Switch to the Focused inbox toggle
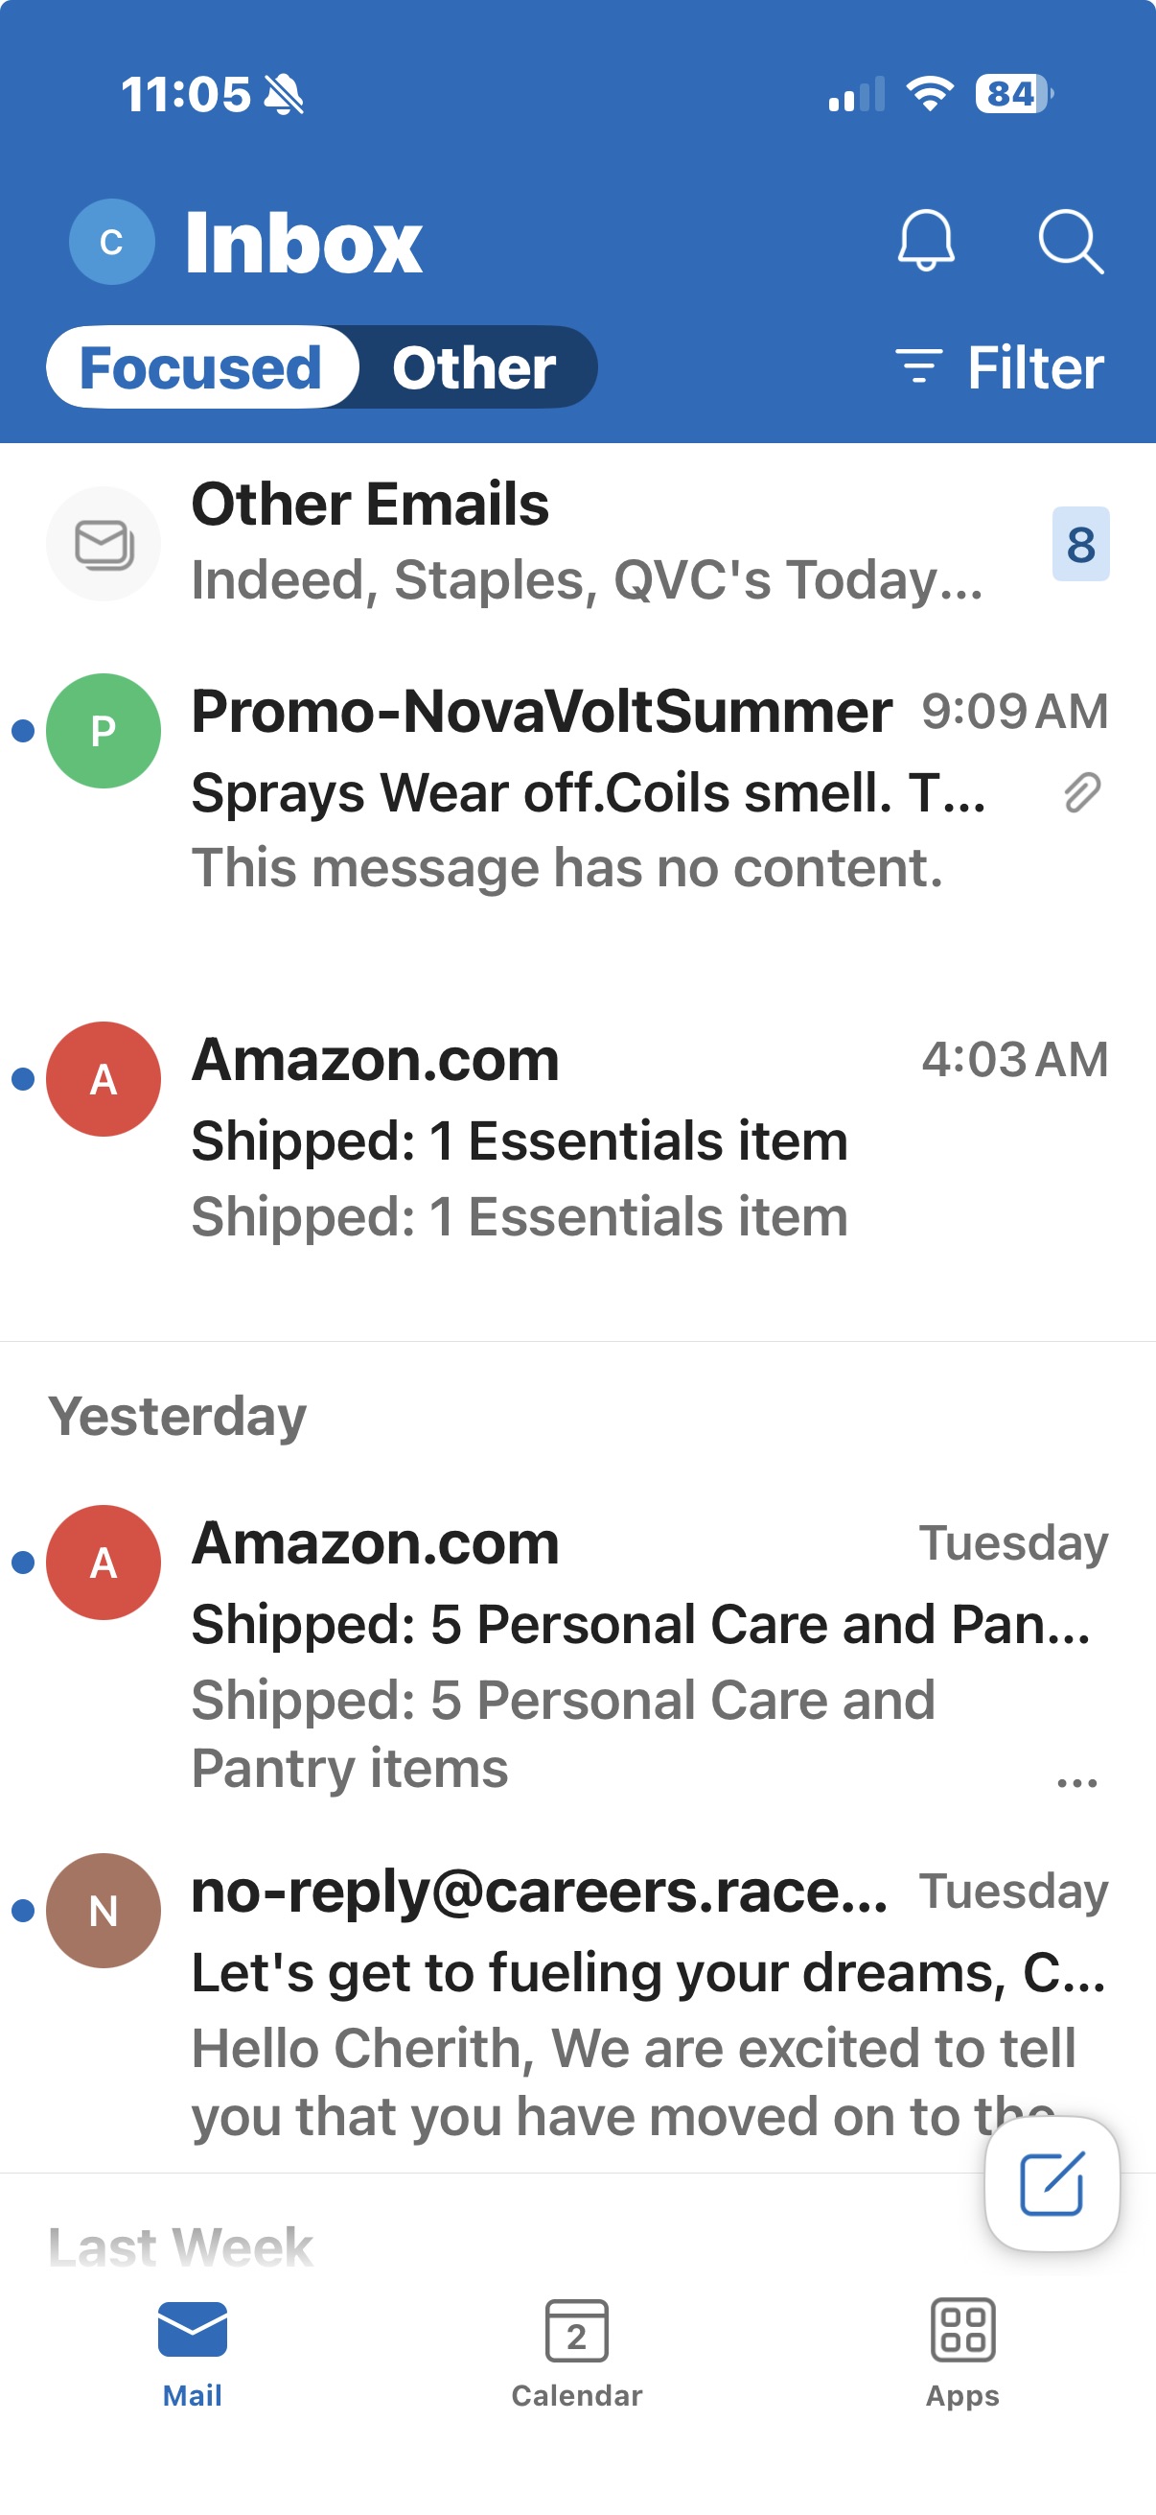This screenshot has width=1156, height=2515. [x=202, y=367]
